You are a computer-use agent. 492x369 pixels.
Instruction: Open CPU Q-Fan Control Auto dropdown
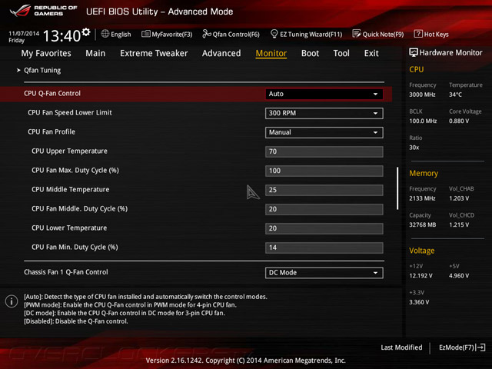(x=324, y=94)
